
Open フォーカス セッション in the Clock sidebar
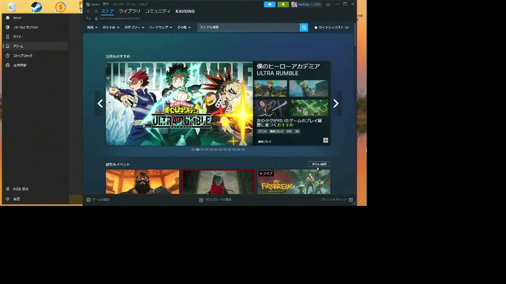coord(36,27)
